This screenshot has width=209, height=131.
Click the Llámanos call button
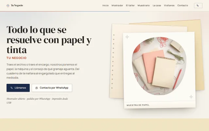(x=18, y=88)
